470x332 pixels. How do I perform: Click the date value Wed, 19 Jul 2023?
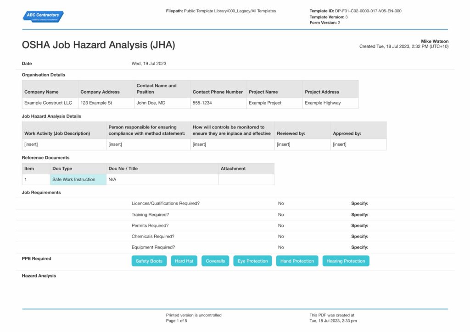click(x=149, y=63)
